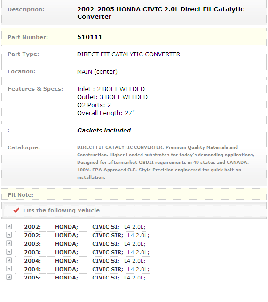The image size is (268, 302).
Task: Click the product description title text
Action: point(161,13)
